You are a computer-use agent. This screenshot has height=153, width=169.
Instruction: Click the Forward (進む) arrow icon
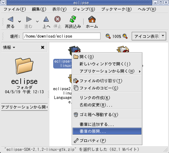(x=29, y=19)
